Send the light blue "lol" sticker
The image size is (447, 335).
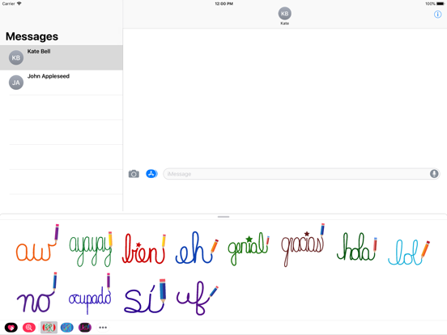[x=409, y=252]
